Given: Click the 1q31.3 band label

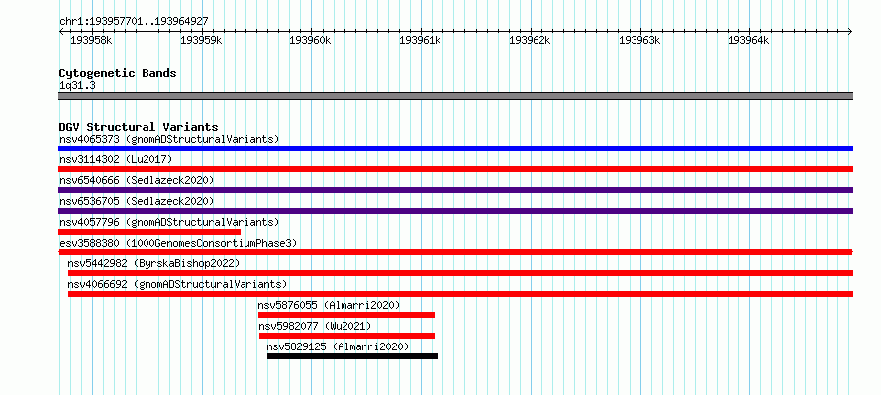Looking at the screenshot, I should pos(77,85).
